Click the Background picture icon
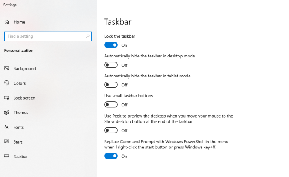 pos(6,68)
